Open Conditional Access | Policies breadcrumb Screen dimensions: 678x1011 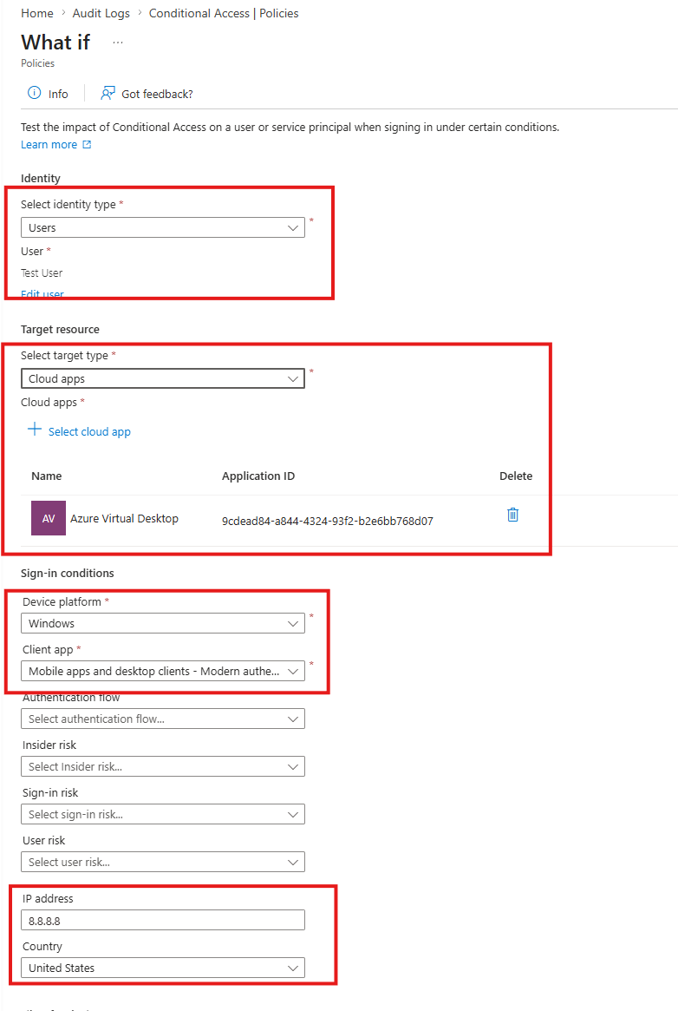(x=224, y=13)
